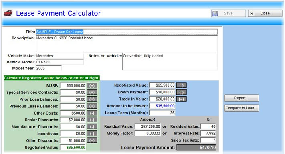This screenshot has height=154, width=285.
Task: Click the (-) button beside Incentives
Action: point(92,134)
